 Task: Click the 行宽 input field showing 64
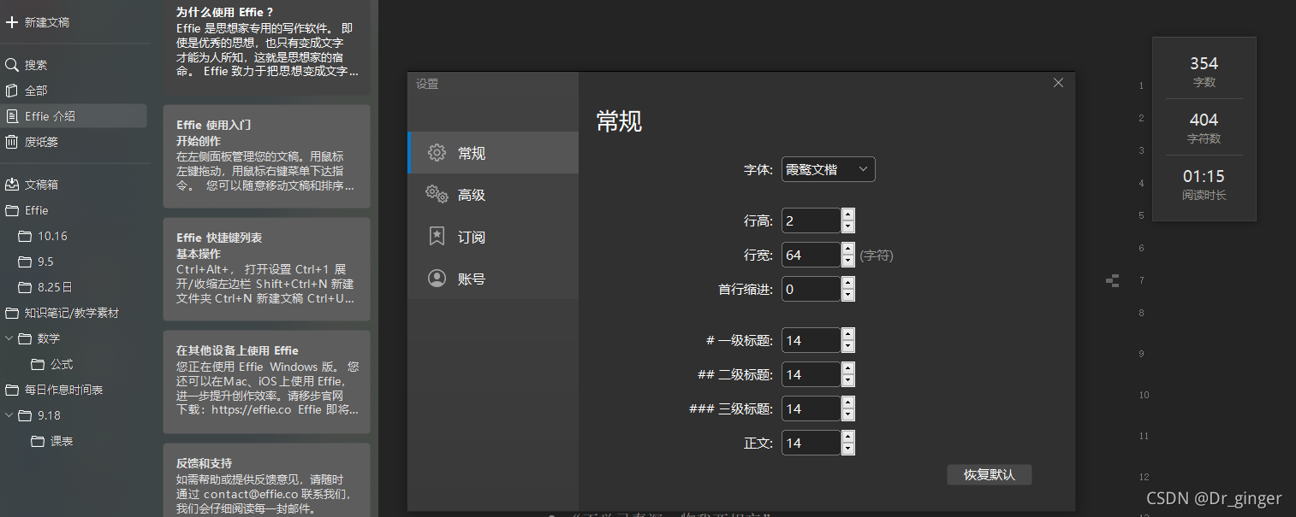(x=811, y=255)
